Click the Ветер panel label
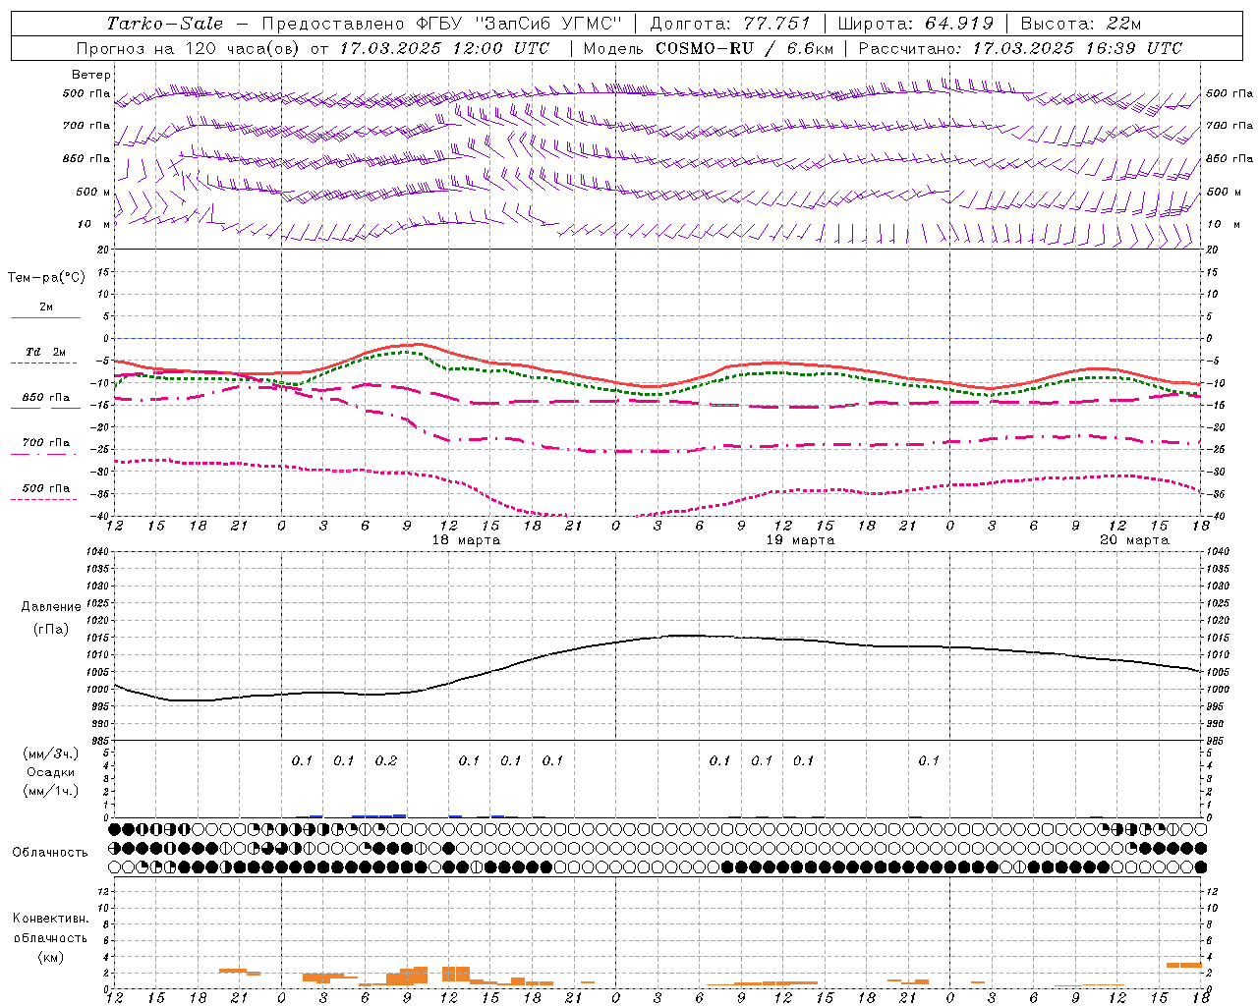Viewport: 1258px width, 1006px height. 91,75
